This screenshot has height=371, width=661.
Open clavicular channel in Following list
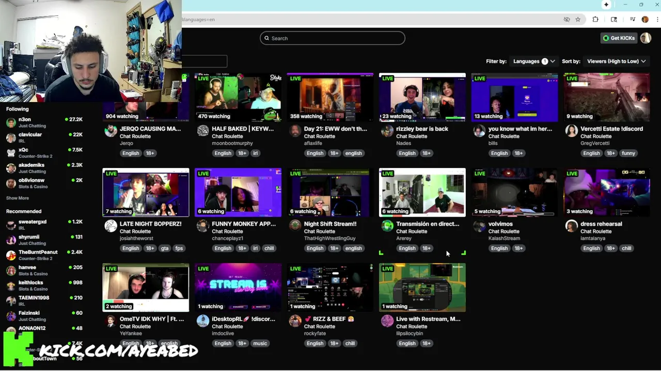(x=44, y=138)
